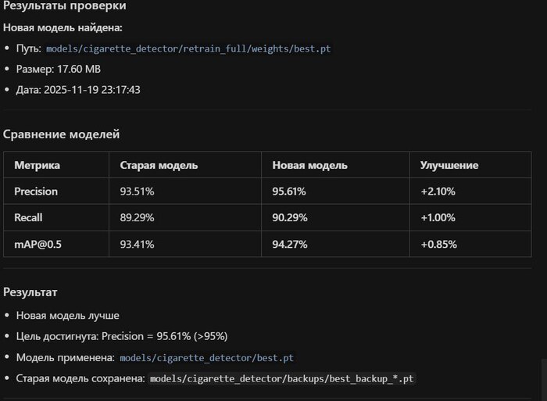The image size is (547, 401).
Task: Click the +0.85% improvement cell
Action: (x=438, y=244)
